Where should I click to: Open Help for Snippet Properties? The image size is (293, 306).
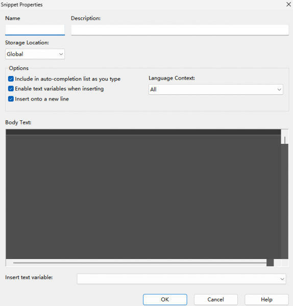click(x=266, y=299)
